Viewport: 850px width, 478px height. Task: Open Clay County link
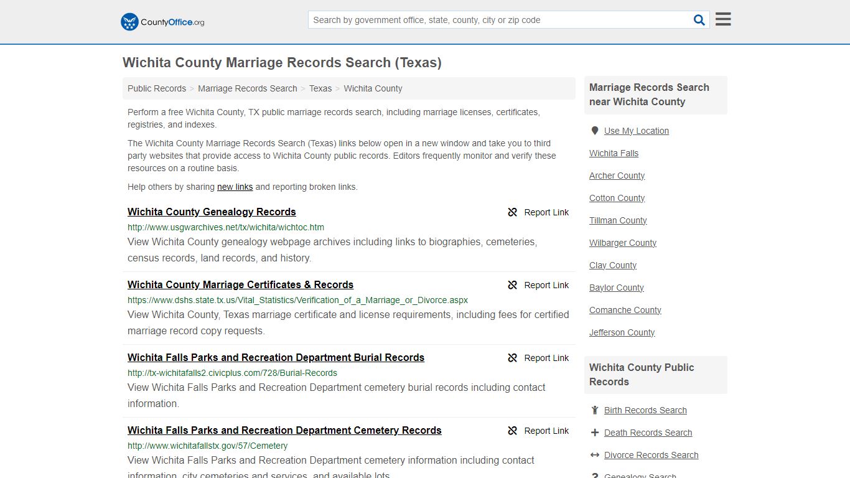(613, 265)
